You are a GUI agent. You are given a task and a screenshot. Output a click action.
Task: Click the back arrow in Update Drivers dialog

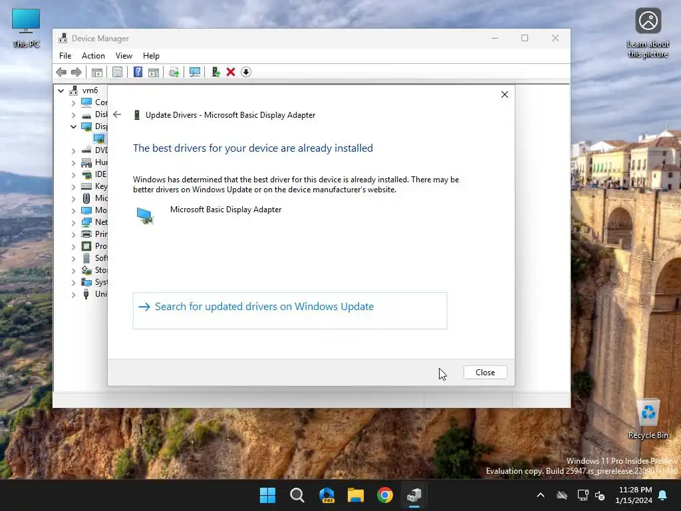117,114
